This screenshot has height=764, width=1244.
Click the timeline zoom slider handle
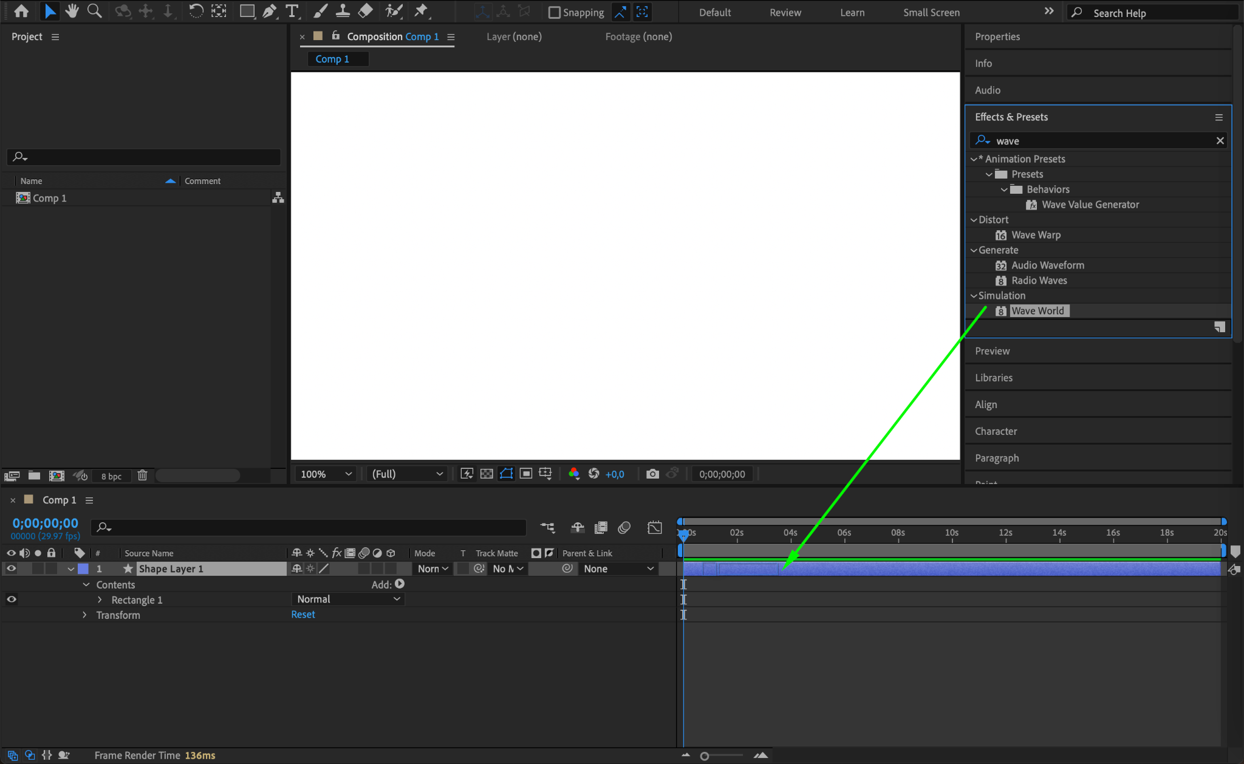(704, 756)
